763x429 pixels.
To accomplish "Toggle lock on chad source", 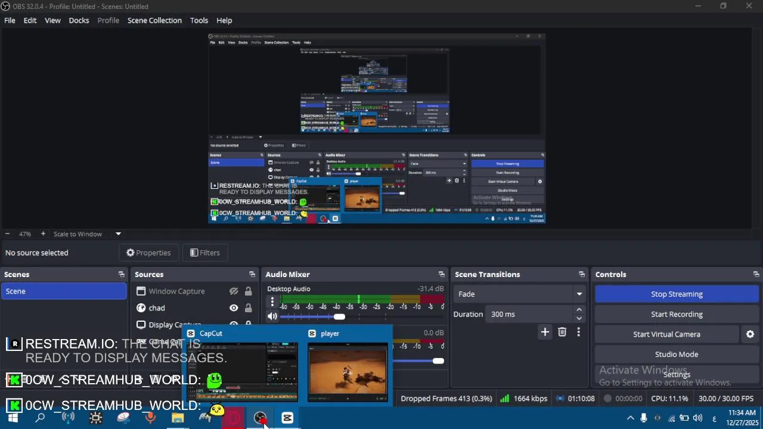I will point(248,308).
